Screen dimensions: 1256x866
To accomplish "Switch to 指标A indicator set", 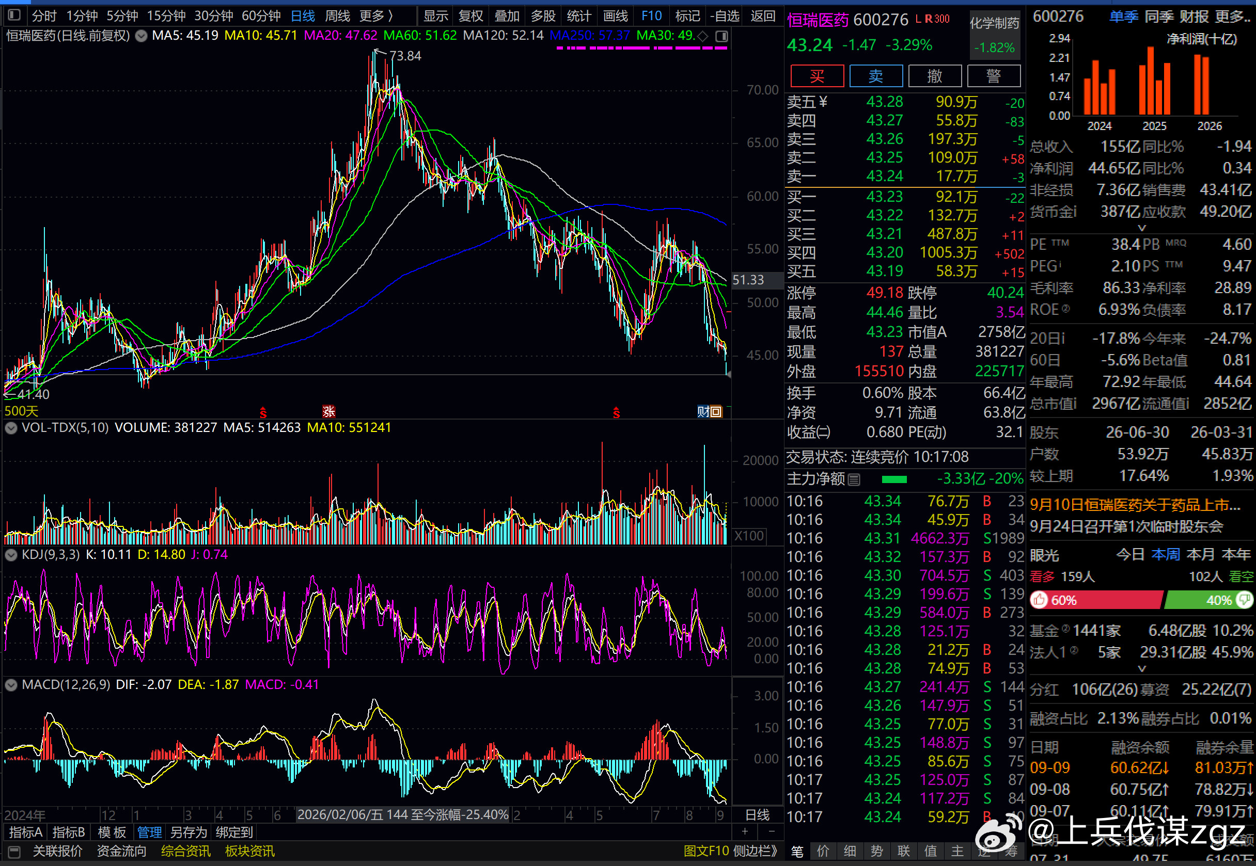I will [25, 833].
